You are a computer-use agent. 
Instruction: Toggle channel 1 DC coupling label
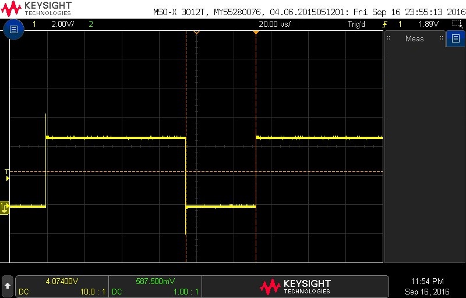coord(24,292)
